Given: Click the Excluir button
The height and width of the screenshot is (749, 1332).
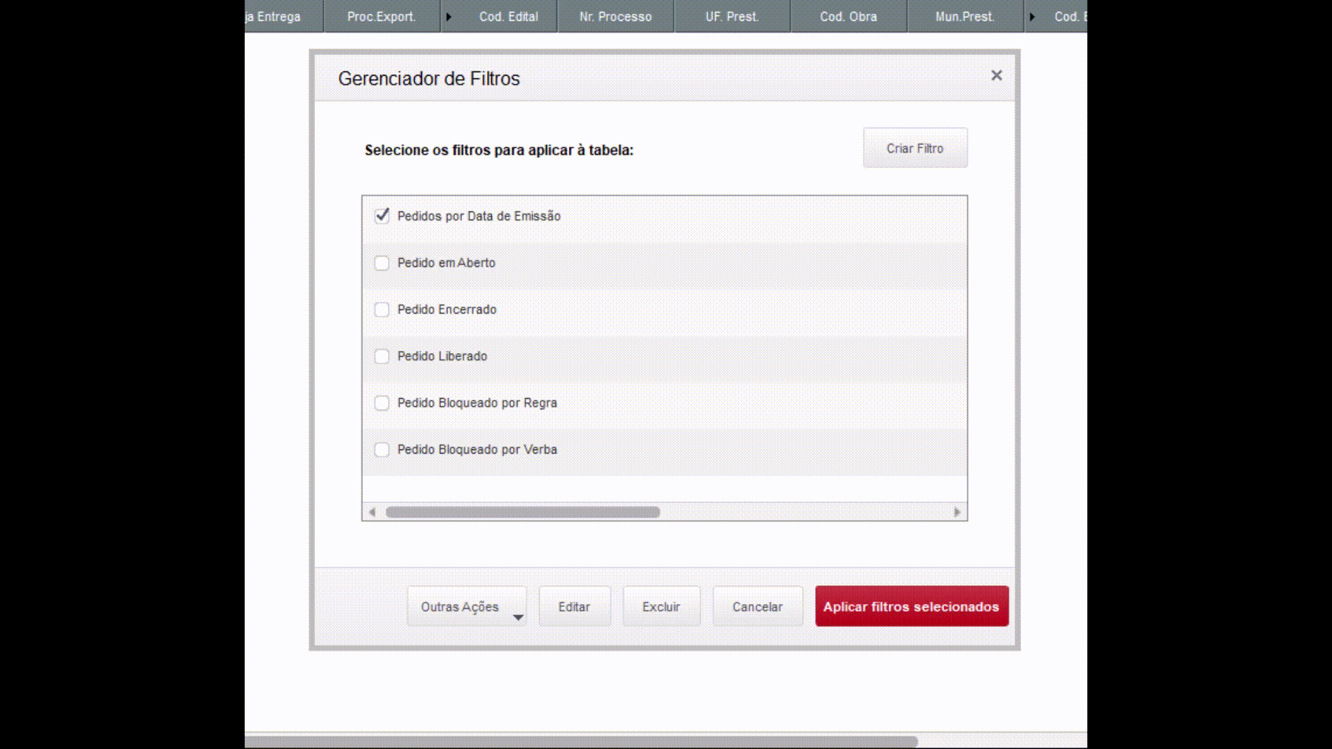Looking at the screenshot, I should (661, 607).
